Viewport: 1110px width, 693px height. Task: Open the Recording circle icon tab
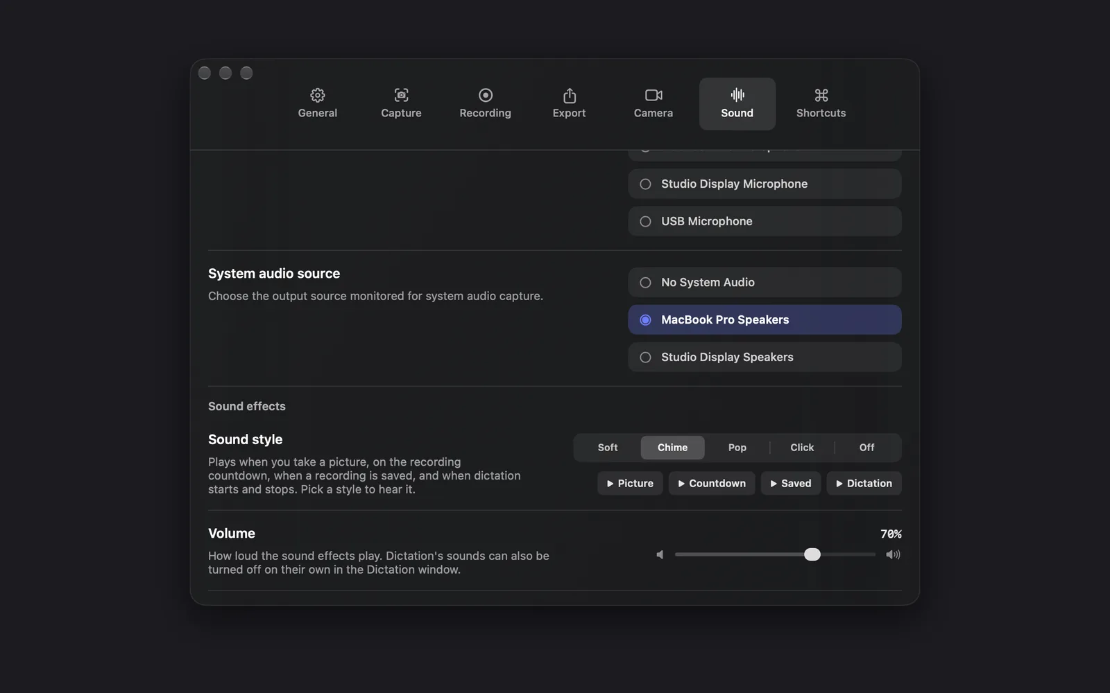click(x=486, y=95)
